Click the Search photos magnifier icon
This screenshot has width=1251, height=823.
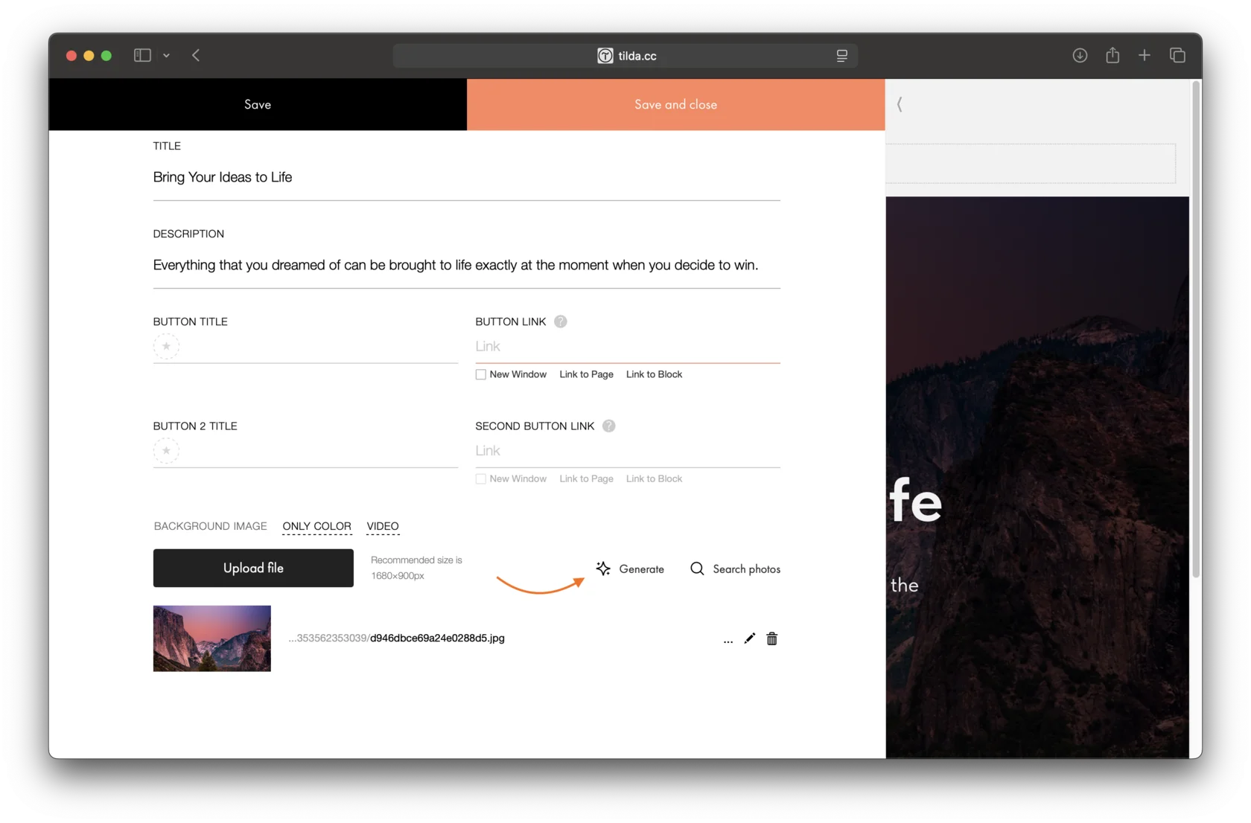(x=697, y=569)
